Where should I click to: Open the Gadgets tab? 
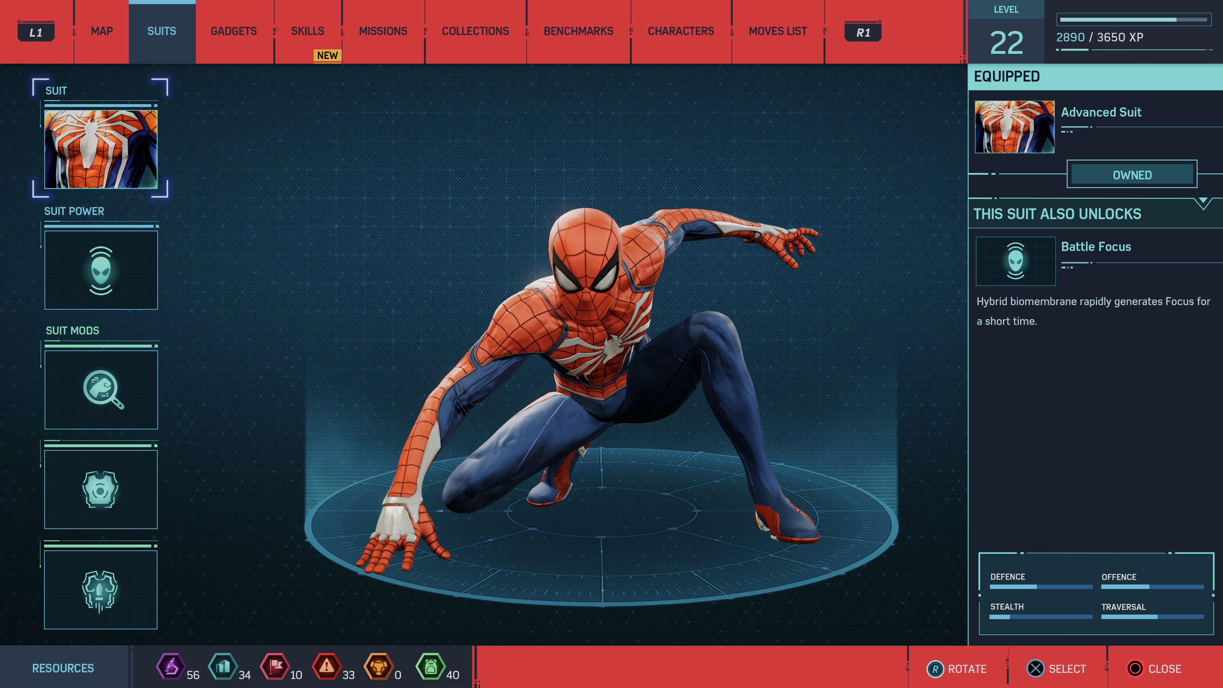coord(233,31)
